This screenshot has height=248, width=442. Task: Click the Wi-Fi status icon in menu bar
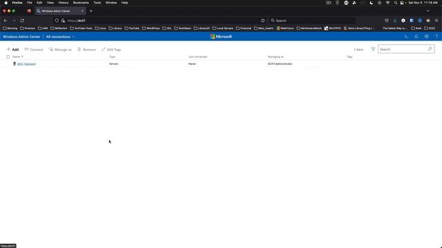click(387, 3)
